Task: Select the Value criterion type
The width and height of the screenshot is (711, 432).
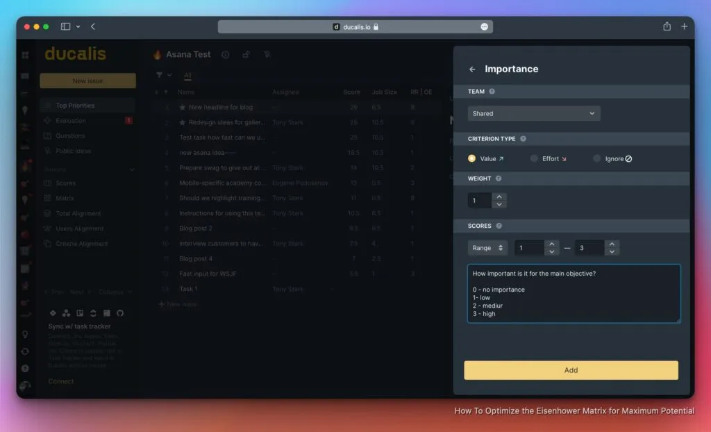Action: point(472,158)
